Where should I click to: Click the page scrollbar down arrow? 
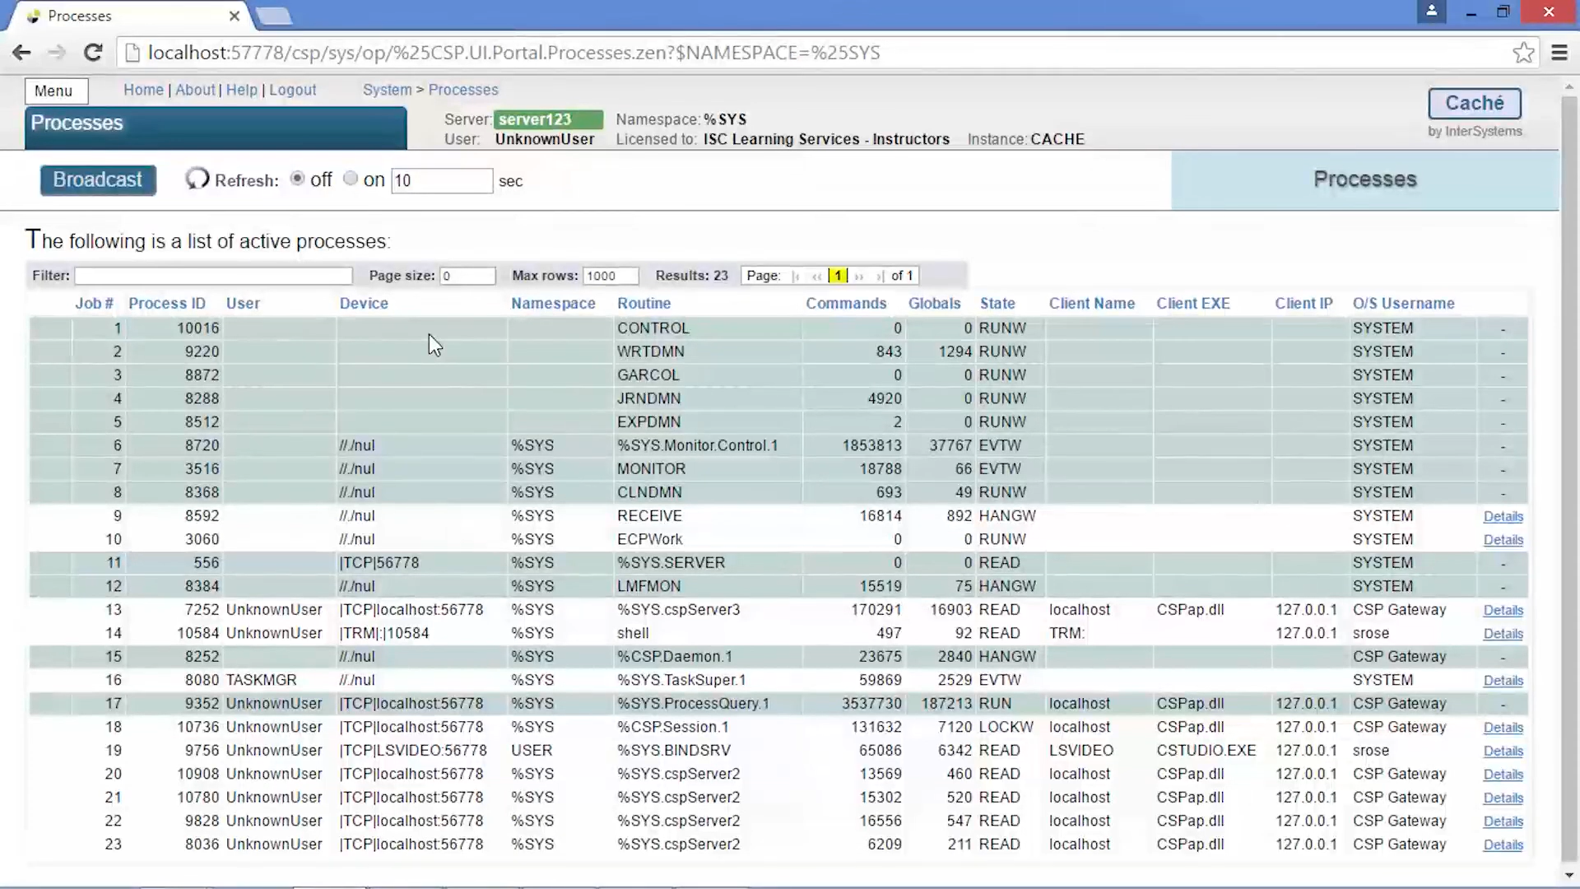[1569, 876]
